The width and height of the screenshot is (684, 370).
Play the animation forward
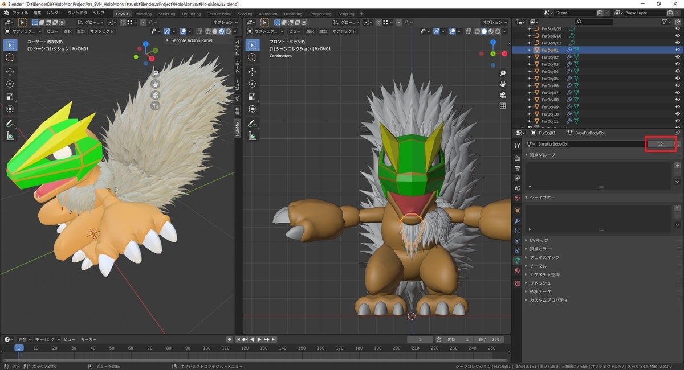click(x=259, y=339)
